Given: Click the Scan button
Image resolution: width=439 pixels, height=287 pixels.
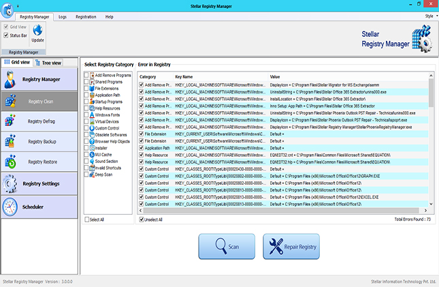Looking at the screenshot, I should (227, 247).
